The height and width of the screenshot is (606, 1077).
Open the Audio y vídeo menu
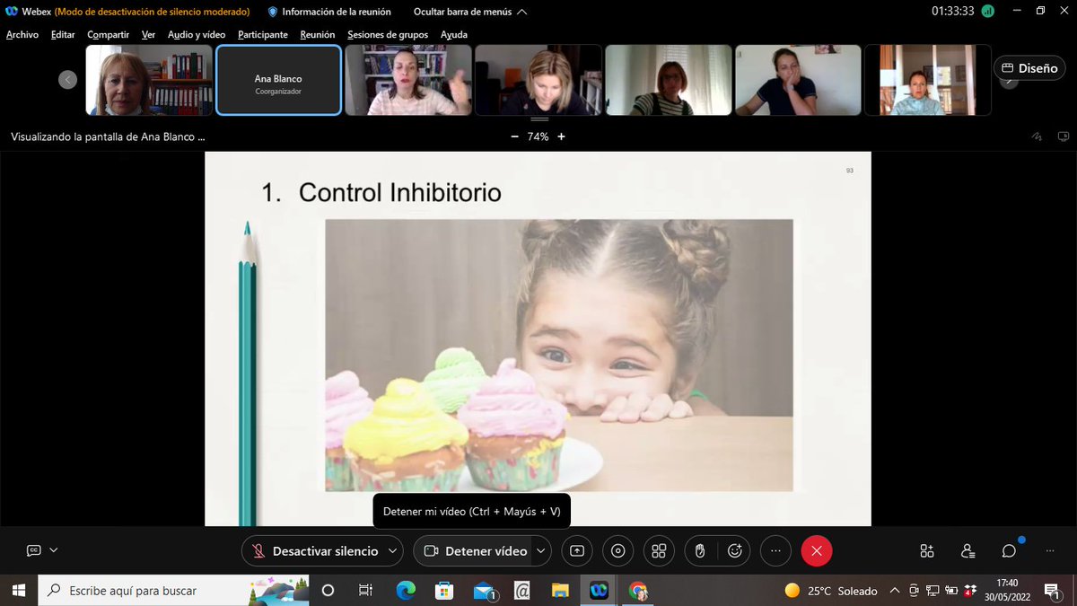coord(196,34)
